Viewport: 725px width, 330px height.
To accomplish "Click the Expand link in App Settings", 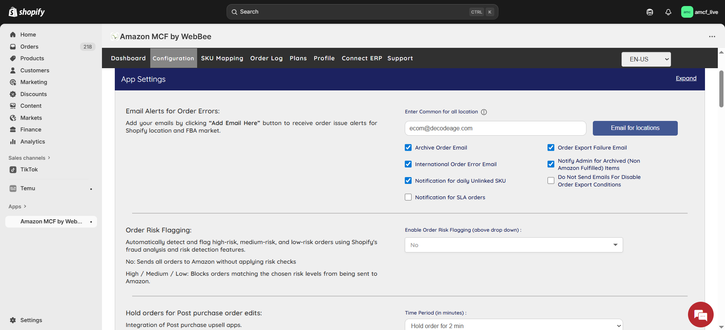I will pos(686,78).
